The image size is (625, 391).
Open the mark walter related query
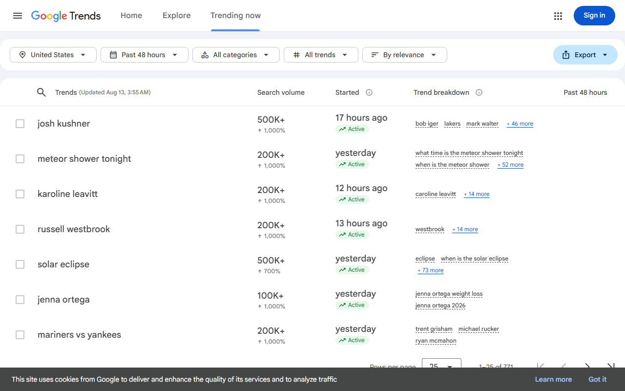tap(482, 124)
